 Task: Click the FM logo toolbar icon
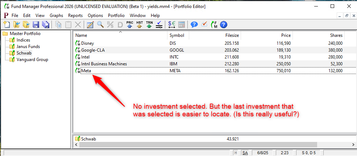214,25
